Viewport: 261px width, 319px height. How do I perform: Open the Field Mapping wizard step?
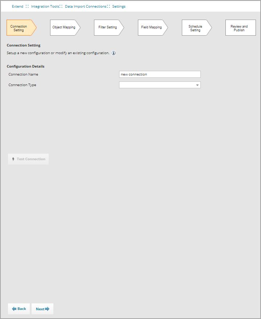(151, 28)
